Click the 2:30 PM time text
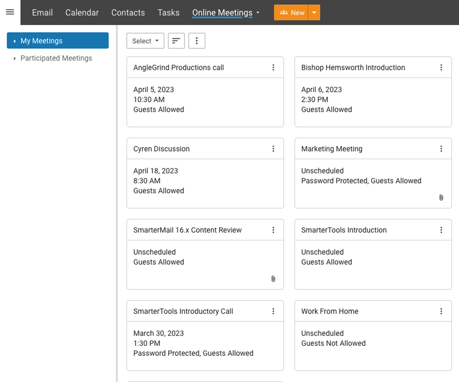This screenshot has height=382, width=459. [x=315, y=100]
